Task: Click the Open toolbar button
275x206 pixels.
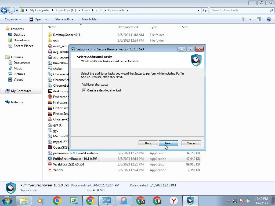Action: tap(36, 19)
